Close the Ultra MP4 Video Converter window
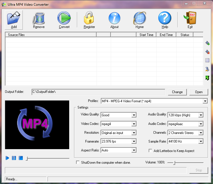Image resolution: width=213 pixels, height=184 pixels. (204, 3)
